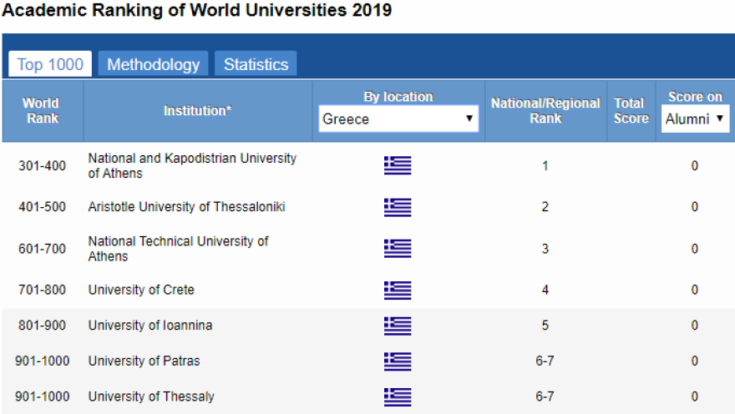Image resolution: width=735 pixels, height=414 pixels.
Task: Select the Top 1000 tab
Action: 50,64
